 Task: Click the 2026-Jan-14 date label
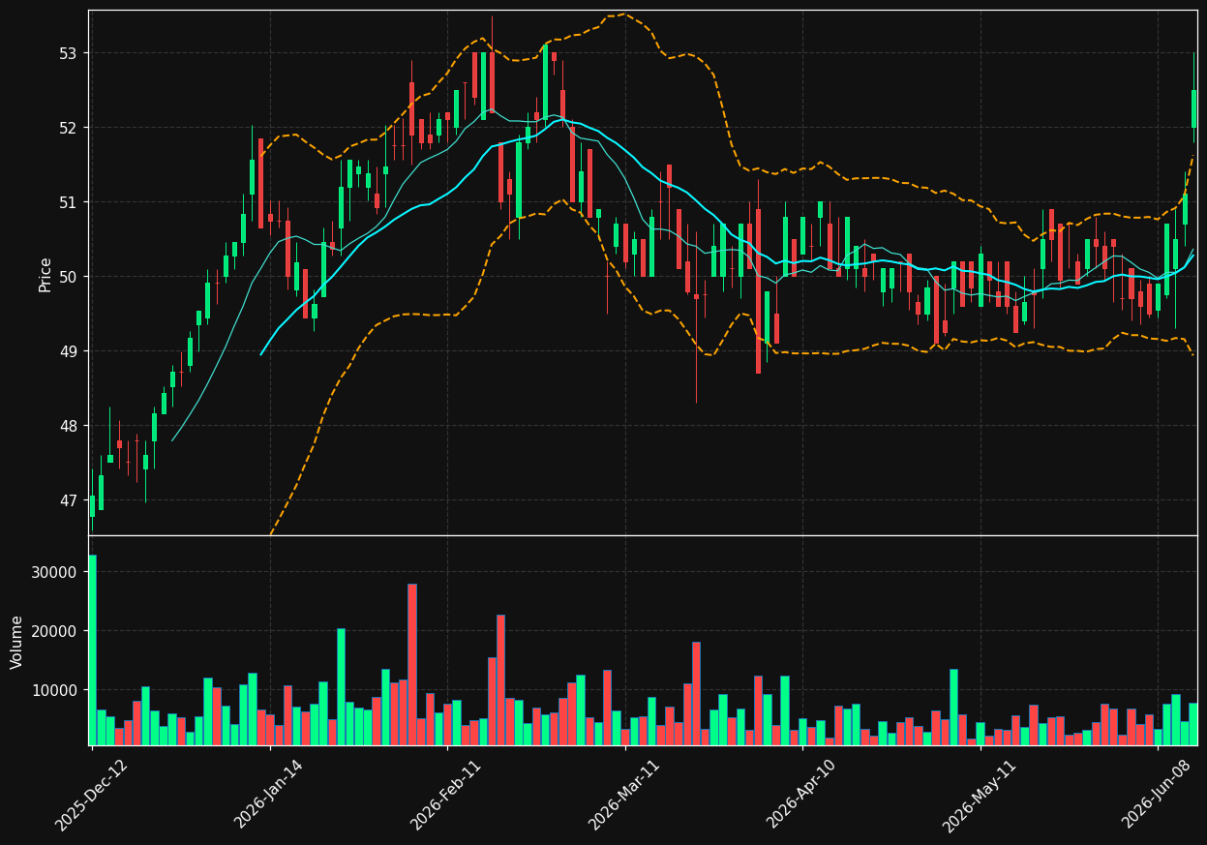[269, 794]
